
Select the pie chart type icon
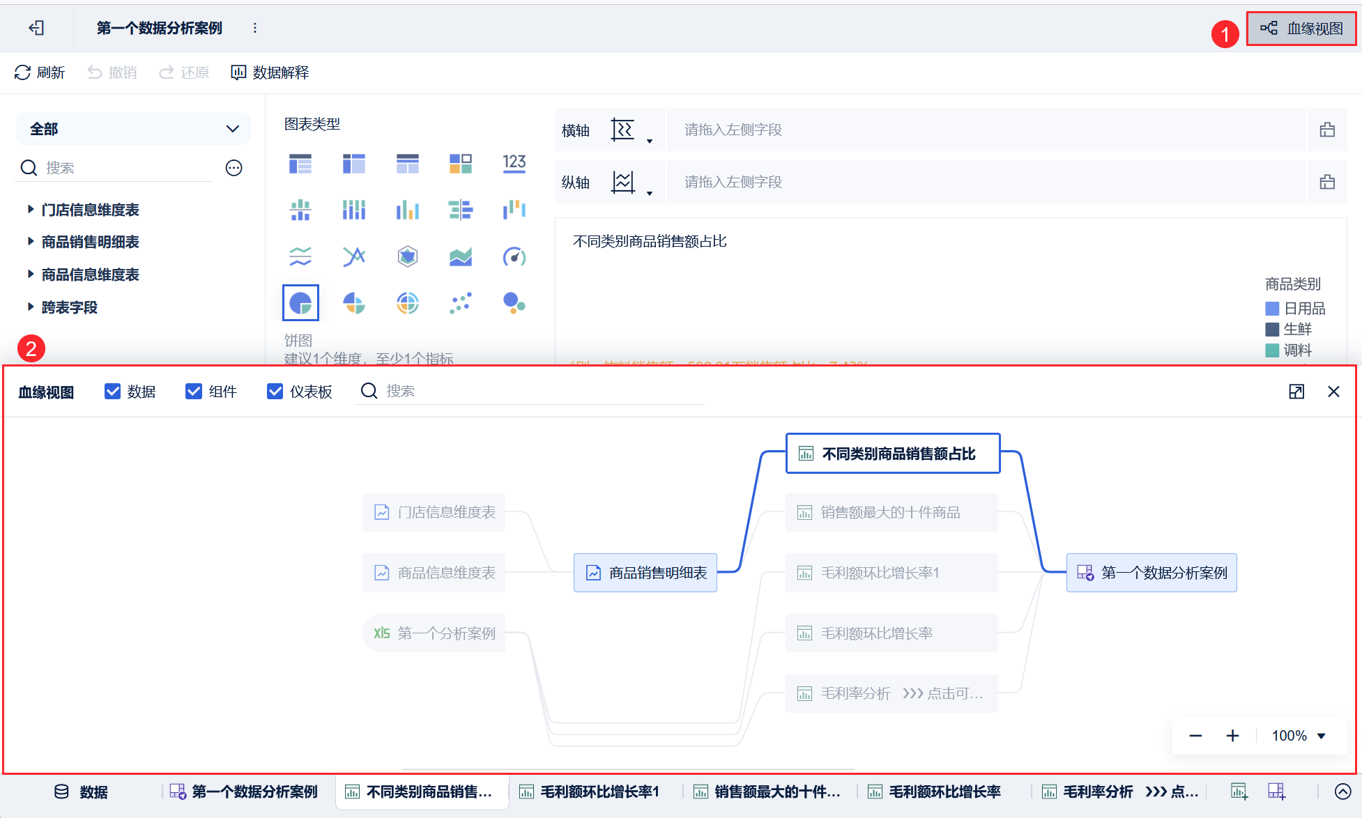point(300,303)
